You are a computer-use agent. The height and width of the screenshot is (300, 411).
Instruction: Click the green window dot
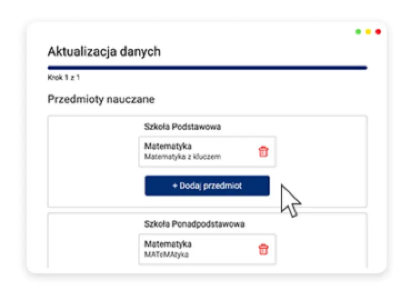pyautogui.click(x=358, y=32)
